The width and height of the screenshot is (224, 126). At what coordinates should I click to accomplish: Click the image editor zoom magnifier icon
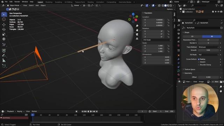coord(221,87)
